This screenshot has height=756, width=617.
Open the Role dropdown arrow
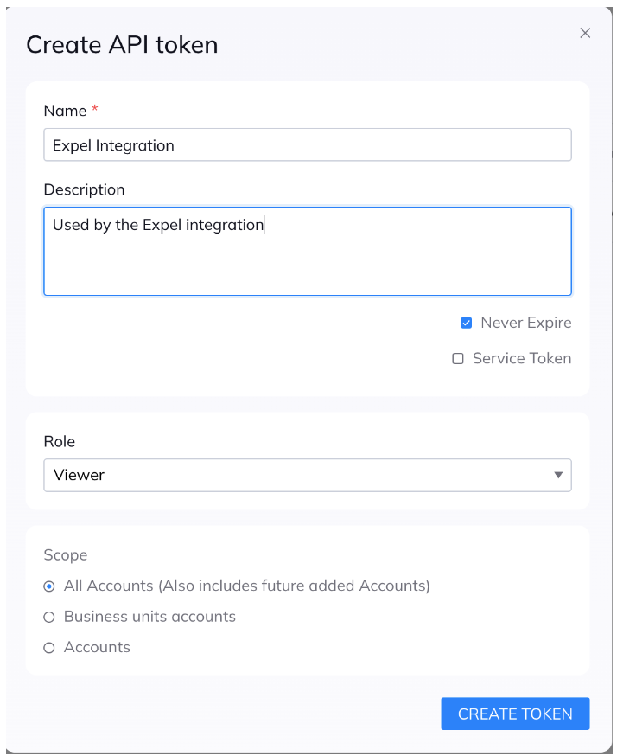pos(559,475)
